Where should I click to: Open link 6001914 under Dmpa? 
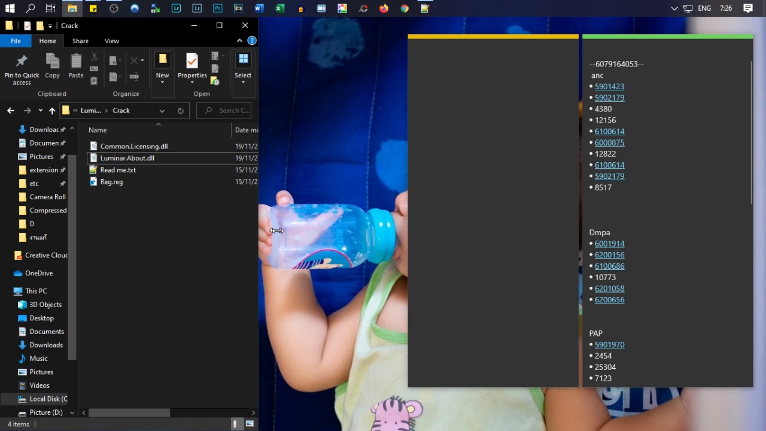pyautogui.click(x=609, y=244)
